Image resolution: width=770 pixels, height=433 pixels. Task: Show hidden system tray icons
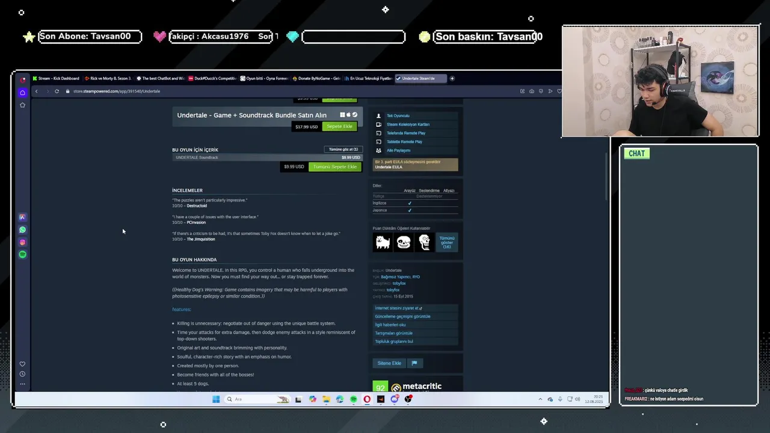pyautogui.click(x=540, y=399)
